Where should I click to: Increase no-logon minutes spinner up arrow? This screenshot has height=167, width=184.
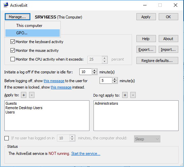pyautogui.click(x=72, y=137)
